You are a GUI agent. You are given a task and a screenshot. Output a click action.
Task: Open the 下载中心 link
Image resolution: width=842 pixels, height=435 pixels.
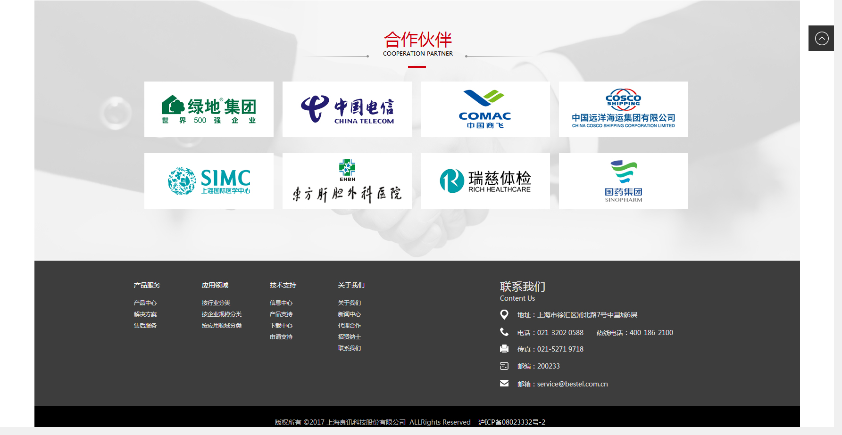pos(281,326)
